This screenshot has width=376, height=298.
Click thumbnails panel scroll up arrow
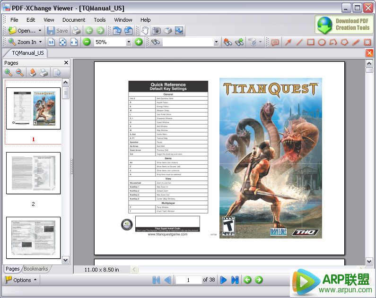[x=66, y=83]
